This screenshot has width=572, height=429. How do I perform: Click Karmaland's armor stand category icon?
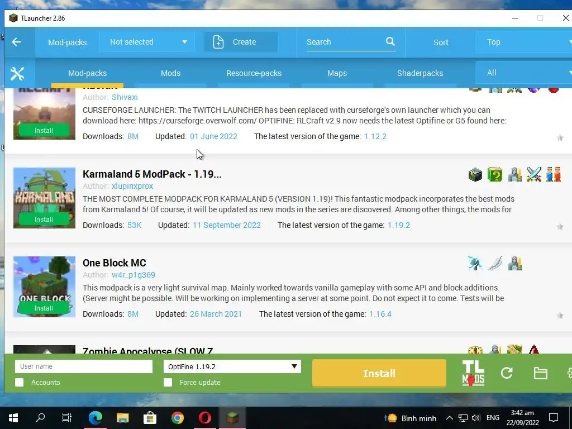514,175
